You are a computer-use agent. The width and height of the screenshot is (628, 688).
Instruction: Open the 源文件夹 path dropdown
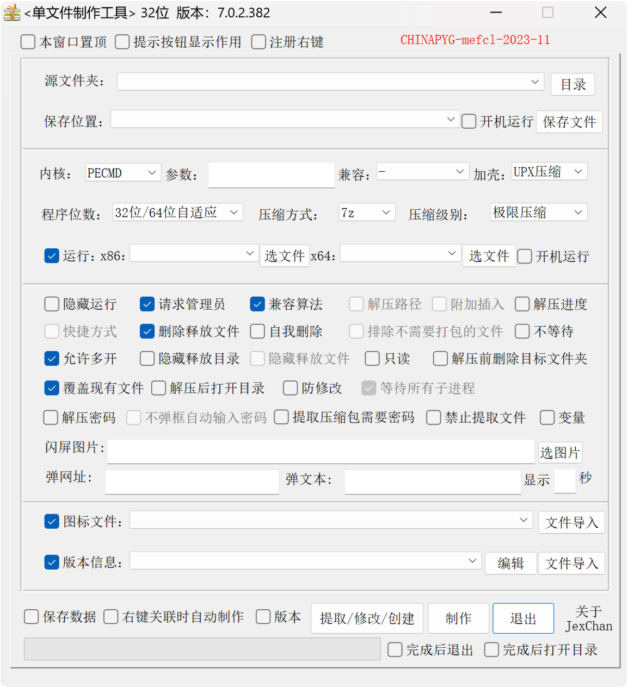pos(535,82)
